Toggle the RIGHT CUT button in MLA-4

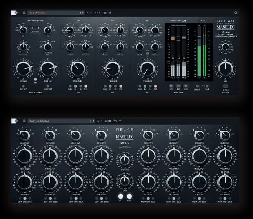point(48,86)
